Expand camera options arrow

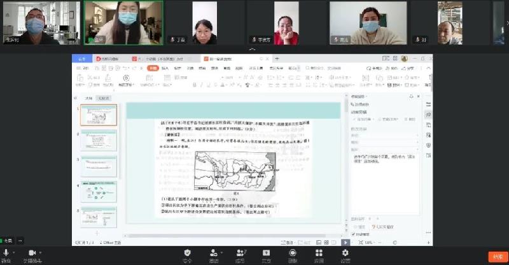click(40, 253)
